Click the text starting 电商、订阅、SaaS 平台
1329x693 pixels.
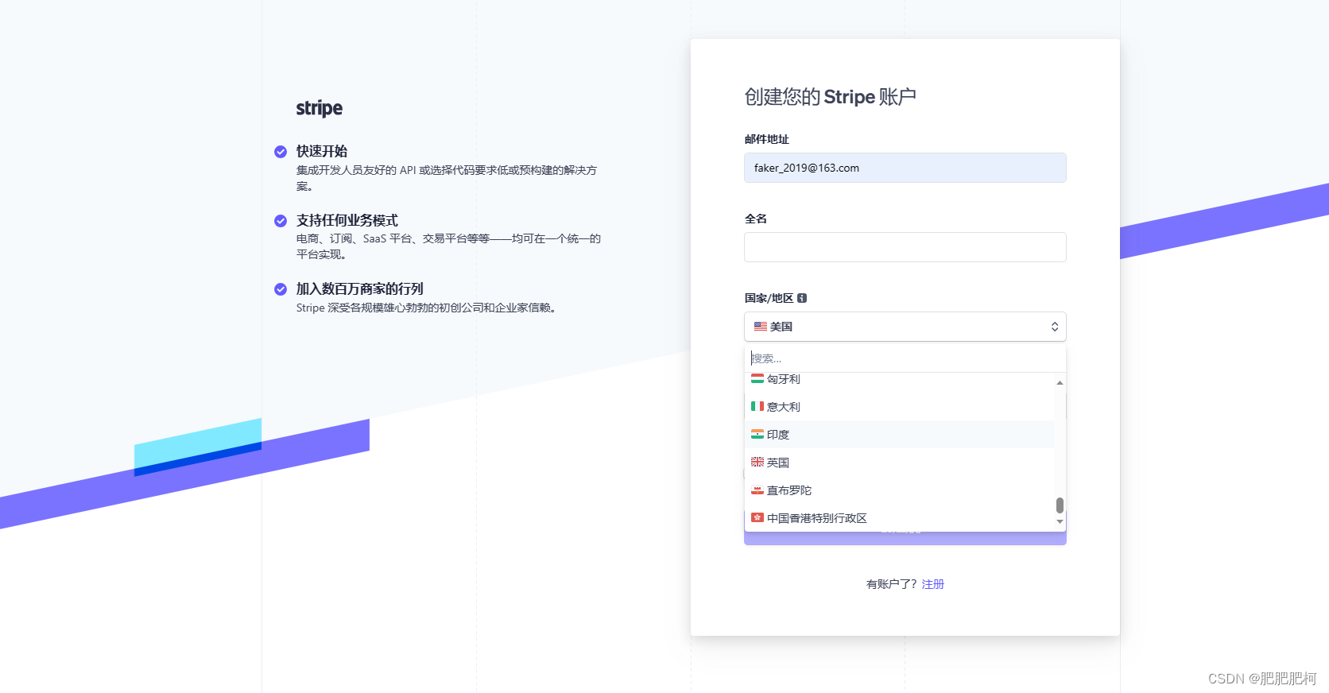[448, 246]
